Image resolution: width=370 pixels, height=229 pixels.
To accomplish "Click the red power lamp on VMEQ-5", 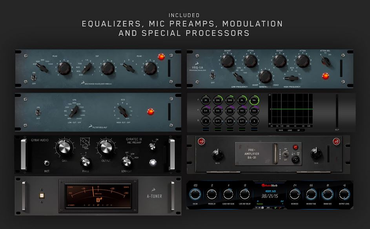I will (161, 57).
